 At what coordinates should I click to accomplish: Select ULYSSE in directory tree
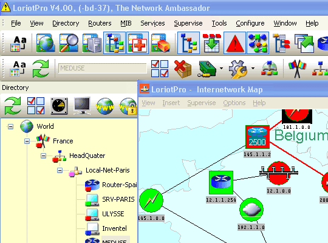113,214
